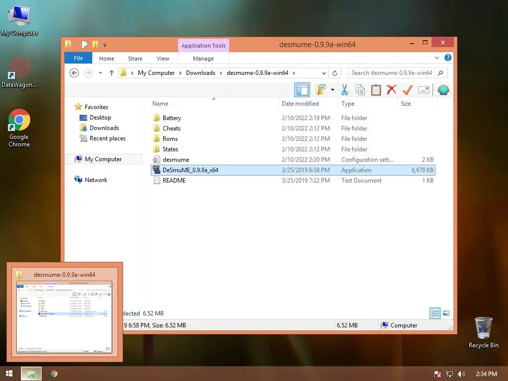
Task: Select the README text document
Action: tap(293, 181)
